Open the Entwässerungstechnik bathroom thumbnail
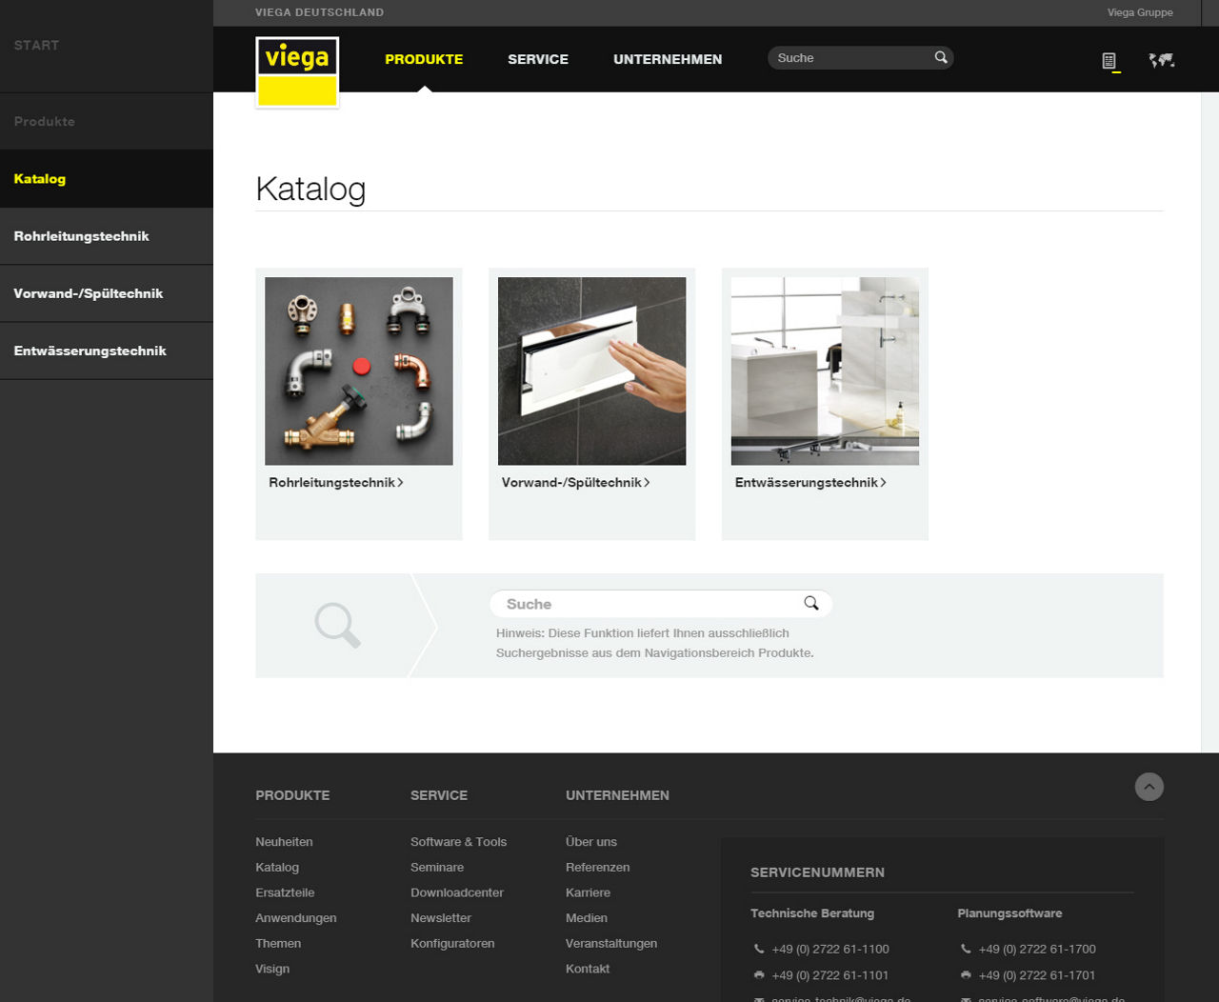The width and height of the screenshot is (1219, 1002). 825,371
